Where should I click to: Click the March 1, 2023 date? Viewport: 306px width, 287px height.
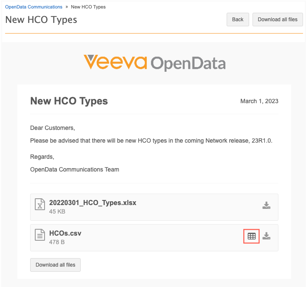[x=259, y=101]
